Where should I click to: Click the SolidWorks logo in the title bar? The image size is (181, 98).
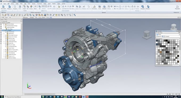(x=1, y=1)
